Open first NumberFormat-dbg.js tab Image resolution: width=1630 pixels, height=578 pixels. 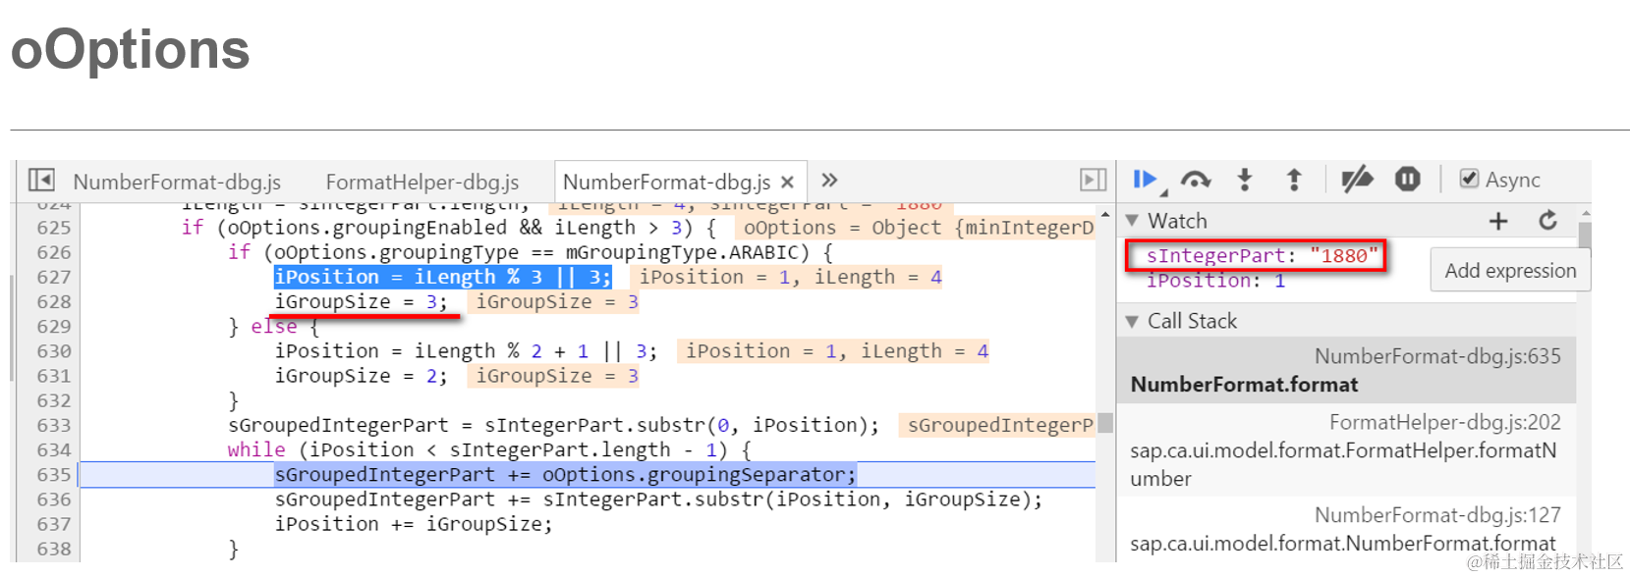click(177, 182)
